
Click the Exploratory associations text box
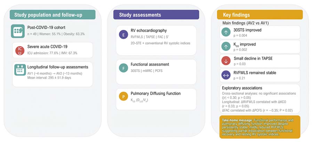click(x=260, y=99)
